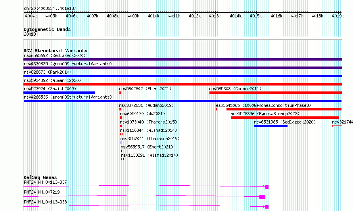Click the RNF24 NM_007219 magenta exon box
Screen dimensions: 353x211
pos(263,197)
